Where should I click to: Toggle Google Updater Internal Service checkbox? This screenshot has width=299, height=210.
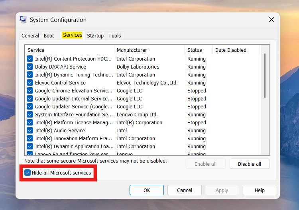click(x=30, y=98)
